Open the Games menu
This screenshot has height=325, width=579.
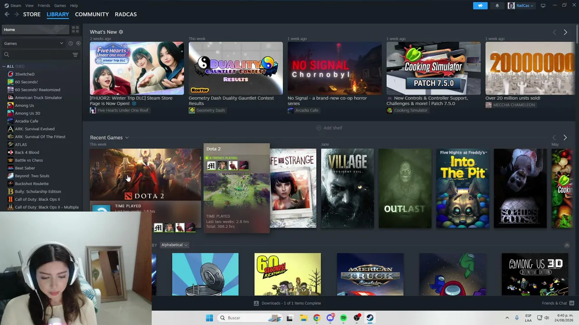point(60,5)
